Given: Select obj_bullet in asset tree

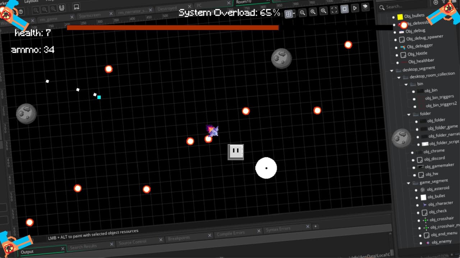Looking at the screenshot, I should pyautogui.click(x=436, y=196).
